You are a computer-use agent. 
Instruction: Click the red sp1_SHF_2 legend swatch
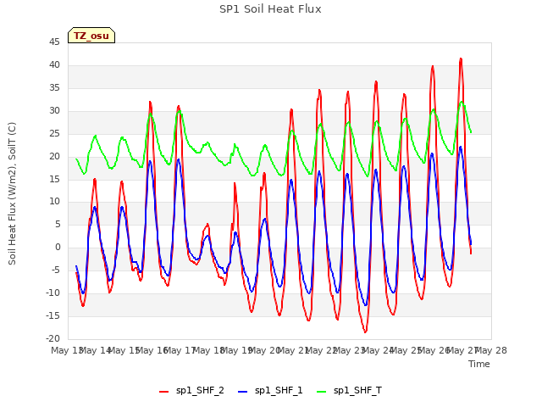163,392
